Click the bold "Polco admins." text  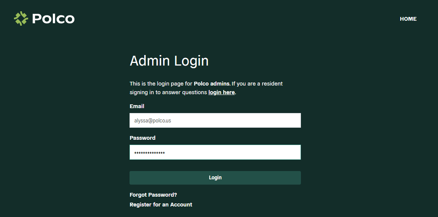(212, 83)
